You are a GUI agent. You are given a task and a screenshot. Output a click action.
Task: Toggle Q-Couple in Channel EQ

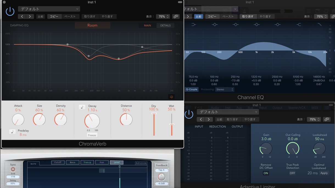pyautogui.click(x=192, y=89)
